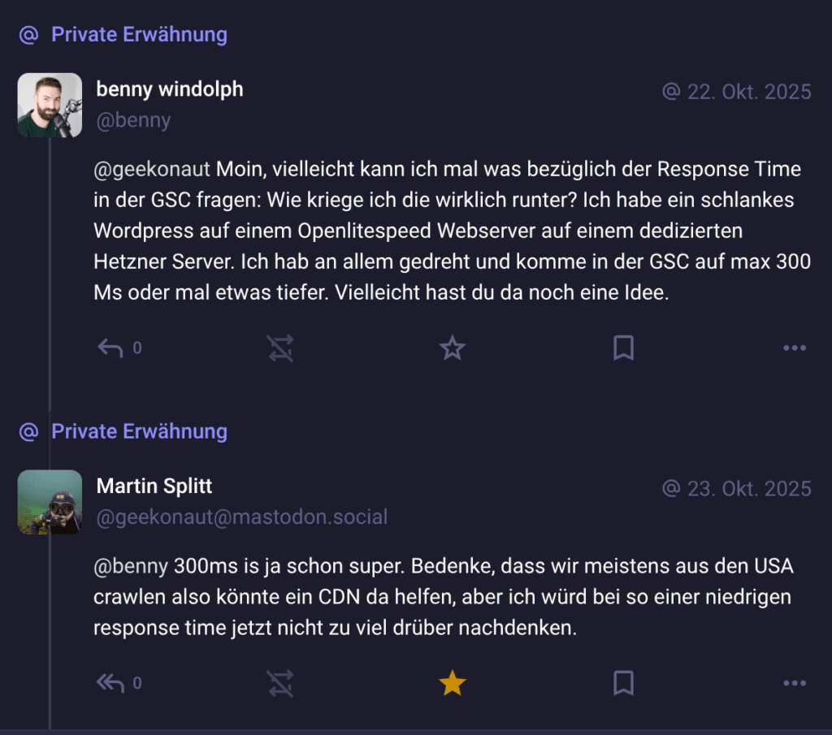Open the @benny mention in Martin's reply
This screenshot has width=832, height=735.
point(130,566)
